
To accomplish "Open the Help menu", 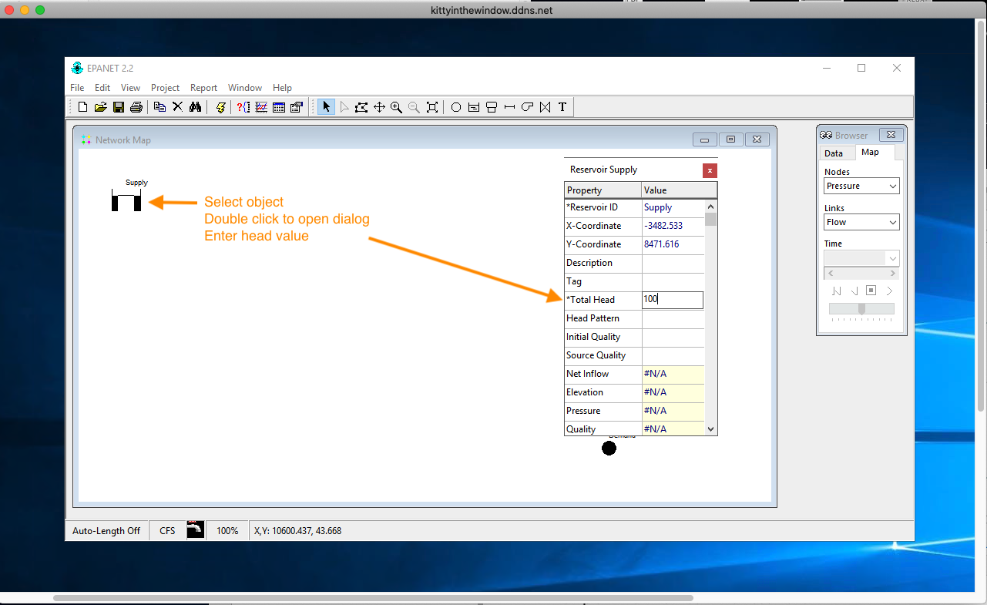I will 282,88.
